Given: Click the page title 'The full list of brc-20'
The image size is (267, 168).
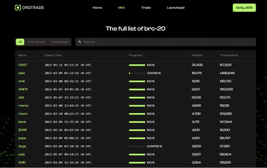Looking at the screenshot, I should pos(135,29).
